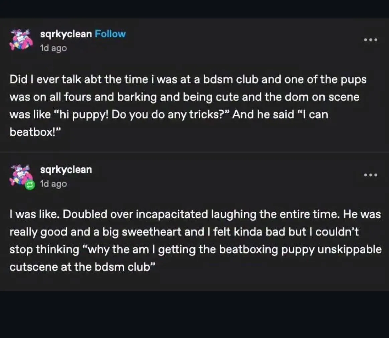Click the first post's sqrkyclean avatar
The height and width of the screenshot is (338, 389).
(21, 40)
